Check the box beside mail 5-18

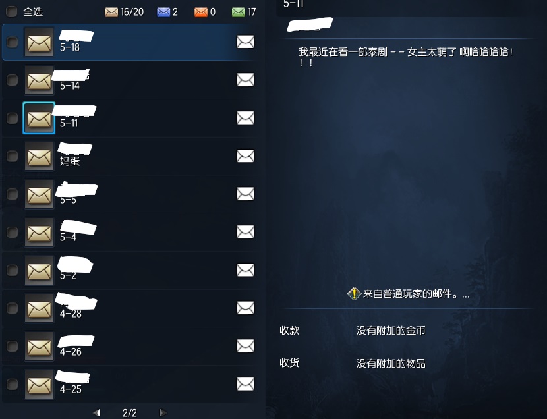click(13, 42)
